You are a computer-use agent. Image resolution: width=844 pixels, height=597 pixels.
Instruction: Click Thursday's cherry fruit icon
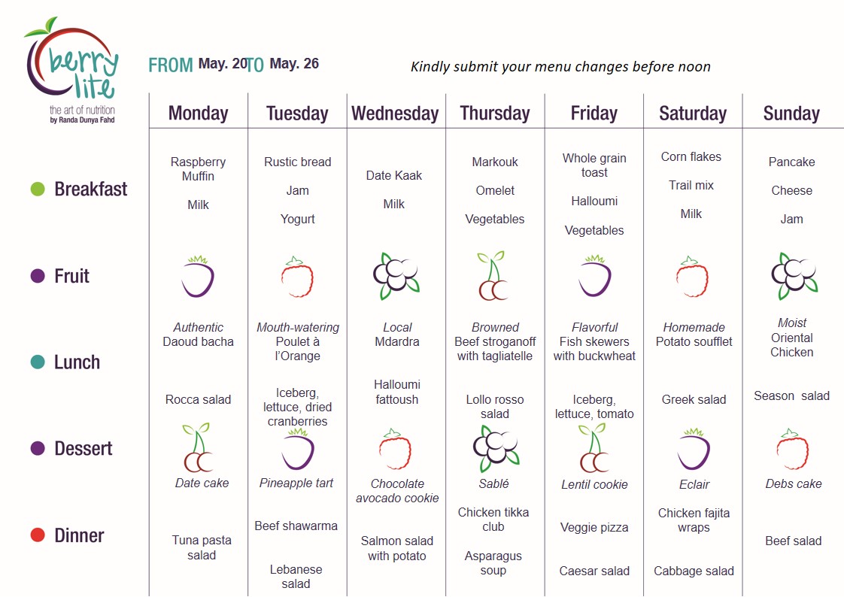[493, 275]
